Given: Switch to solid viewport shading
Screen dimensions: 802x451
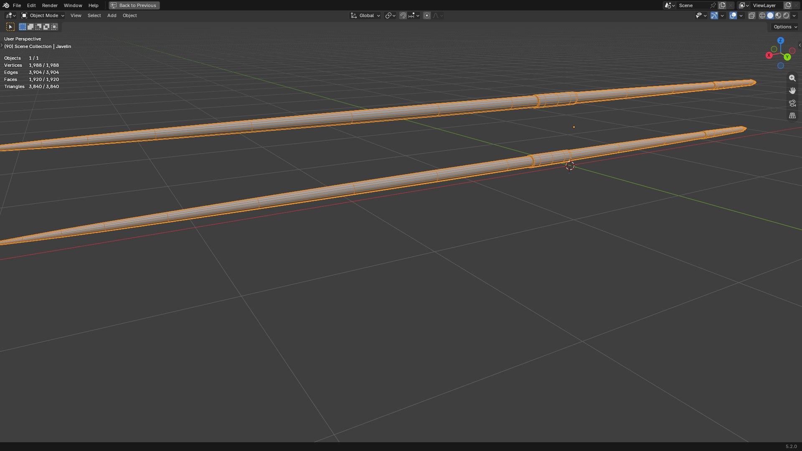Looking at the screenshot, I should [x=770, y=15].
